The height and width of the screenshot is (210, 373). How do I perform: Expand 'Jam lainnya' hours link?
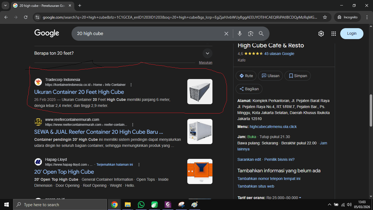pyautogui.click(x=282, y=146)
